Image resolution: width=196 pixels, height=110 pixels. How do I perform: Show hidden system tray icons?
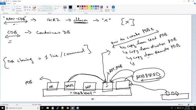pos(175,108)
